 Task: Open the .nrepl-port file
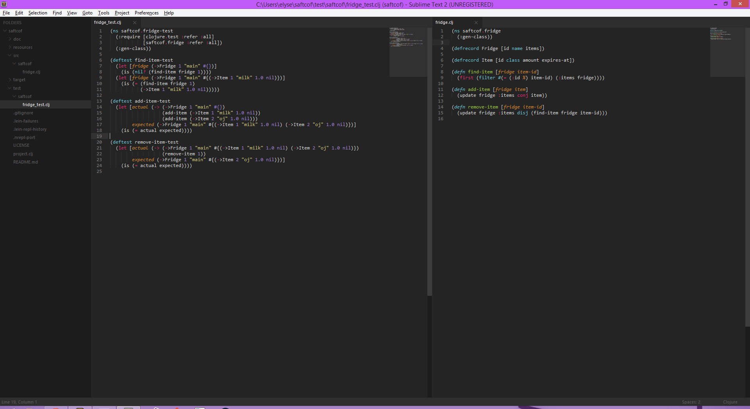point(24,137)
